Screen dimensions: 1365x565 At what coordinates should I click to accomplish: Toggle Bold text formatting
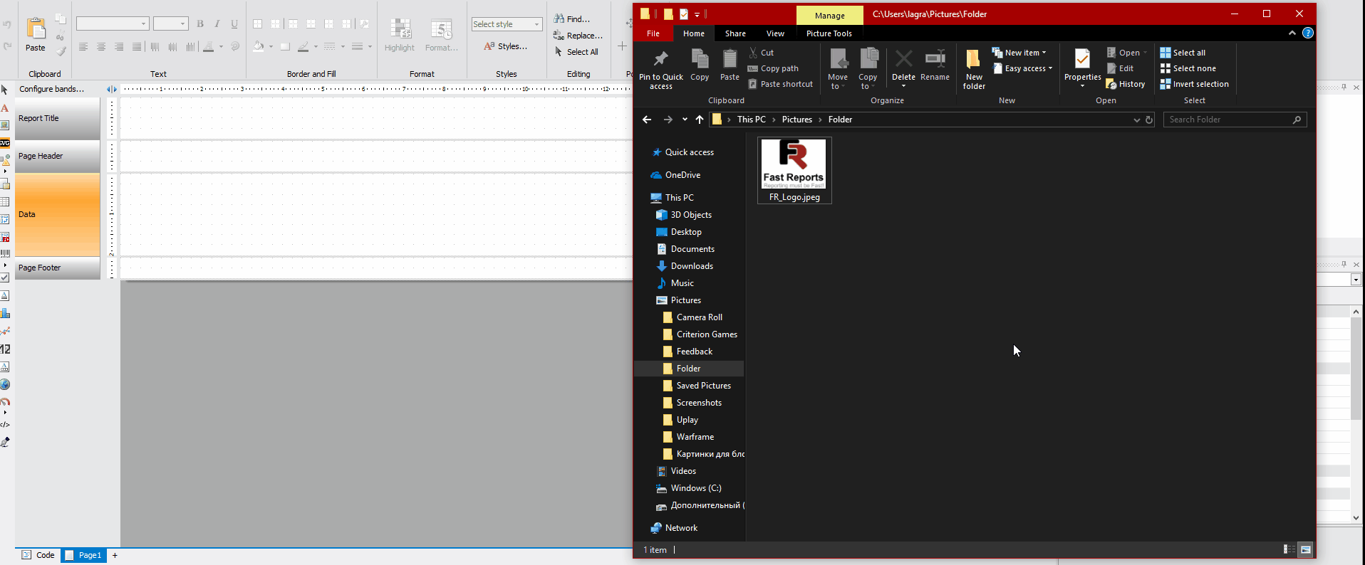coord(200,24)
